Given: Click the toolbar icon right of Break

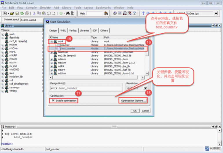Looking at the screenshot, I should point(134,13).
